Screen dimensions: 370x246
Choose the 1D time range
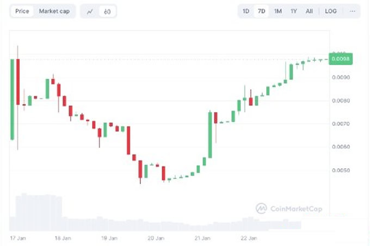246,11
